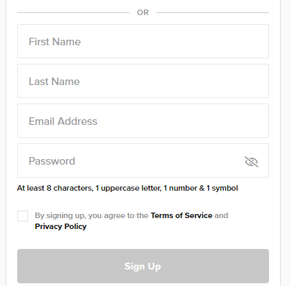Viewport: 291px width, 286px height.
Task: Click the gray Sign Up button
Action: (x=143, y=266)
